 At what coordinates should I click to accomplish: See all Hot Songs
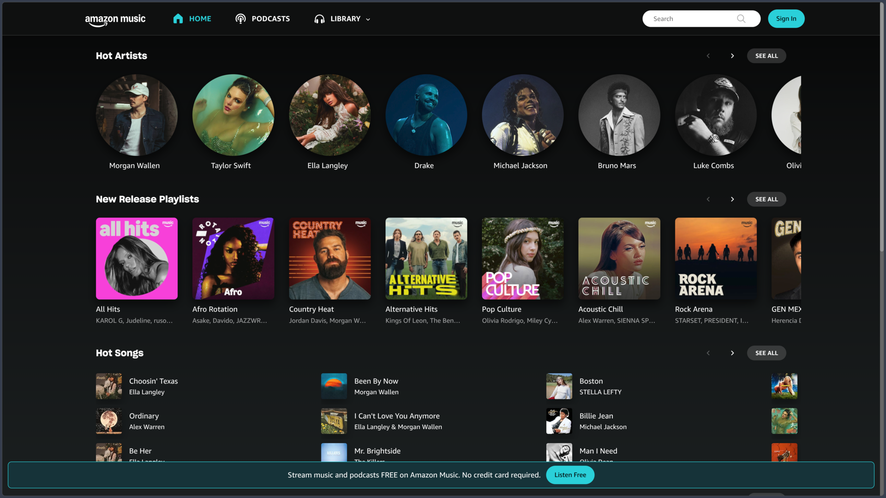coord(766,353)
